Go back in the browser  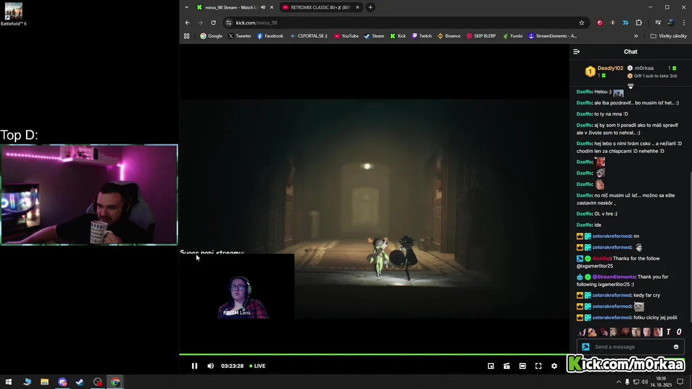tap(187, 23)
